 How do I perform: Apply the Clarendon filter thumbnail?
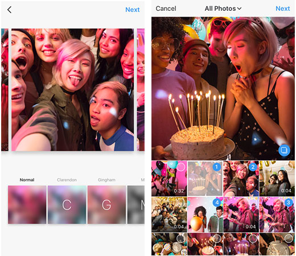pos(67,205)
